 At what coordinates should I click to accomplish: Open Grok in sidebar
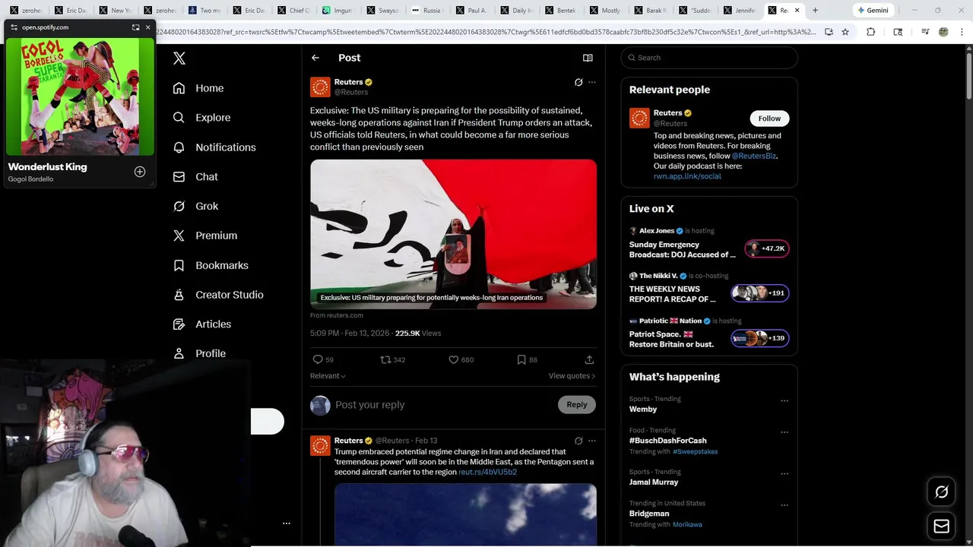point(195,206)
